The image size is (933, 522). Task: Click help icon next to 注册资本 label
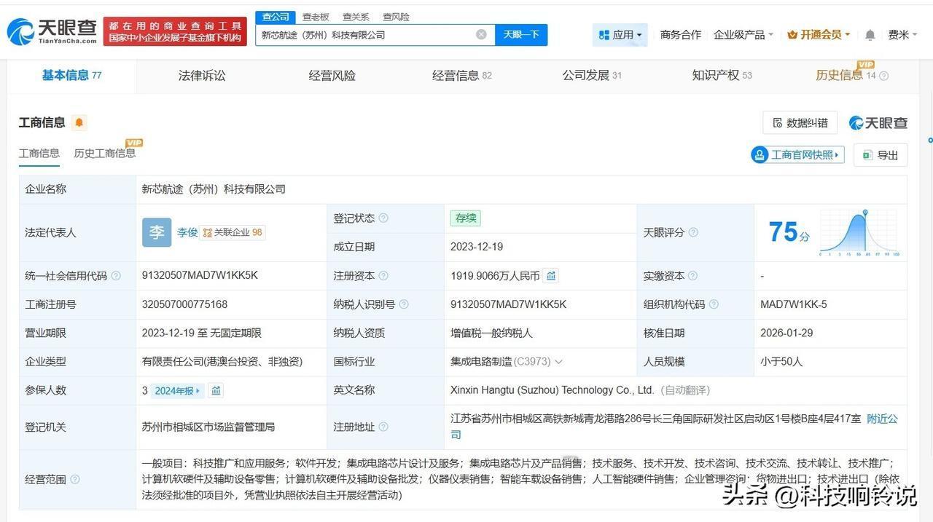tap(383, 276)
